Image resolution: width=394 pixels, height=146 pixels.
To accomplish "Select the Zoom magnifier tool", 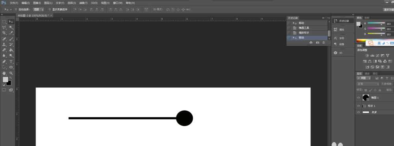I will coord(11,73).
